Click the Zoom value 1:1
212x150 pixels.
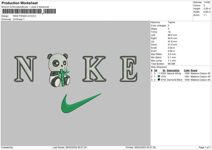tap(205, 15)
